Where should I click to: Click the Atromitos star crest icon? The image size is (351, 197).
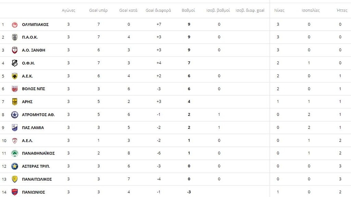(x=14, y=115)
